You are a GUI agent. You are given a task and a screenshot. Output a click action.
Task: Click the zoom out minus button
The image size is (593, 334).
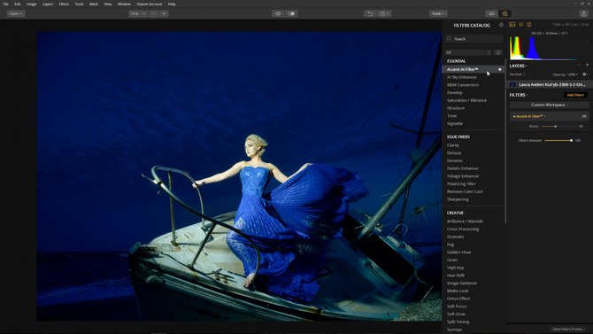point(153,13)
